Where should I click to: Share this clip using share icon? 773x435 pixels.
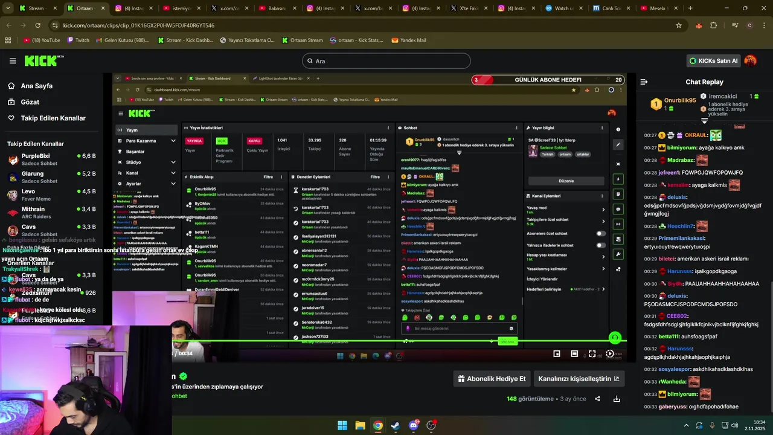tap(597, 399)
